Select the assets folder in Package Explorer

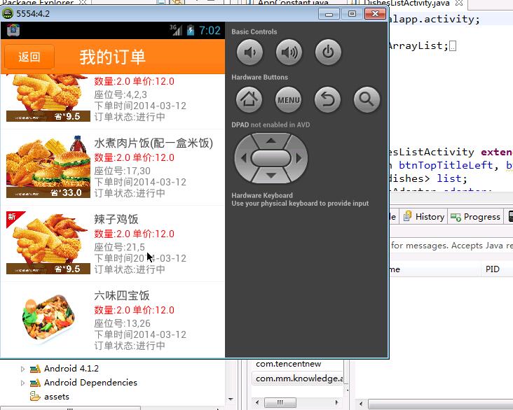(57, 397)
